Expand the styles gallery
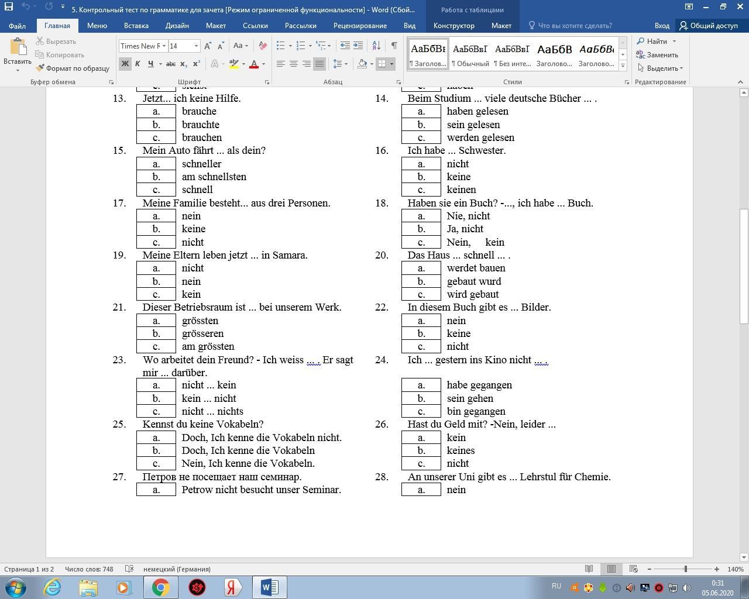The height and width of the screenshot is (599, 749). (623, 66)
